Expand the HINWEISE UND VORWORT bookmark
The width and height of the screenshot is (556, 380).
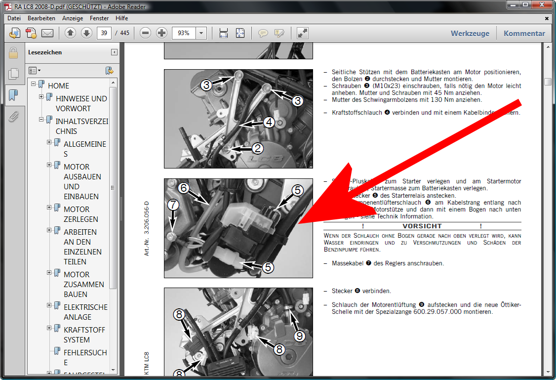click(41, 97)
